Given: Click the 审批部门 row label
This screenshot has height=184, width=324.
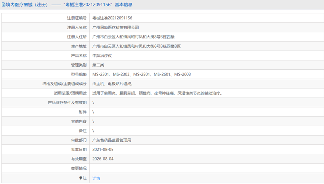Looking at the screenshot, I should (x=79, y=140).
